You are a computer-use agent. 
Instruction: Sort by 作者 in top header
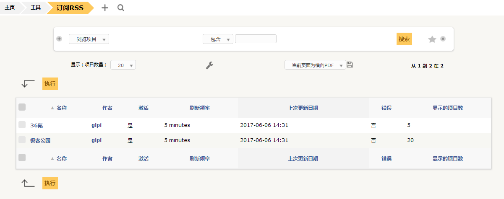pyautogui.click(x=107, y=108)
